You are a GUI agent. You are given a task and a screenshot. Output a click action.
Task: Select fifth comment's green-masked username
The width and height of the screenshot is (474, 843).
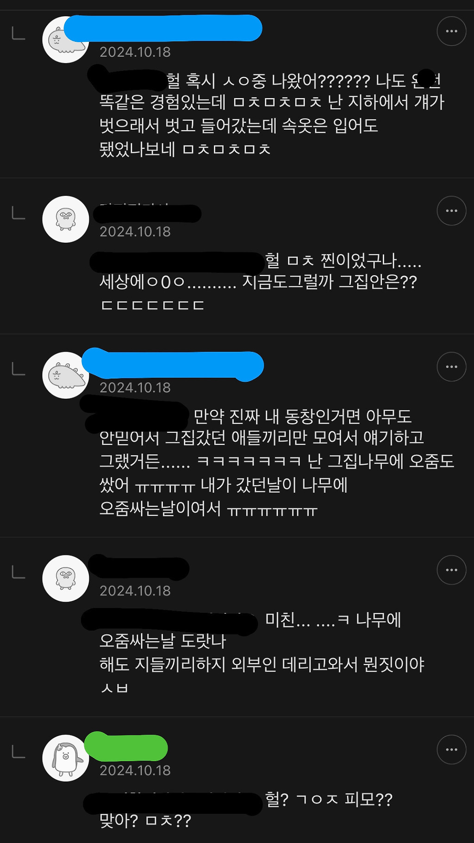pyautogui.click(x=126, y=746)
